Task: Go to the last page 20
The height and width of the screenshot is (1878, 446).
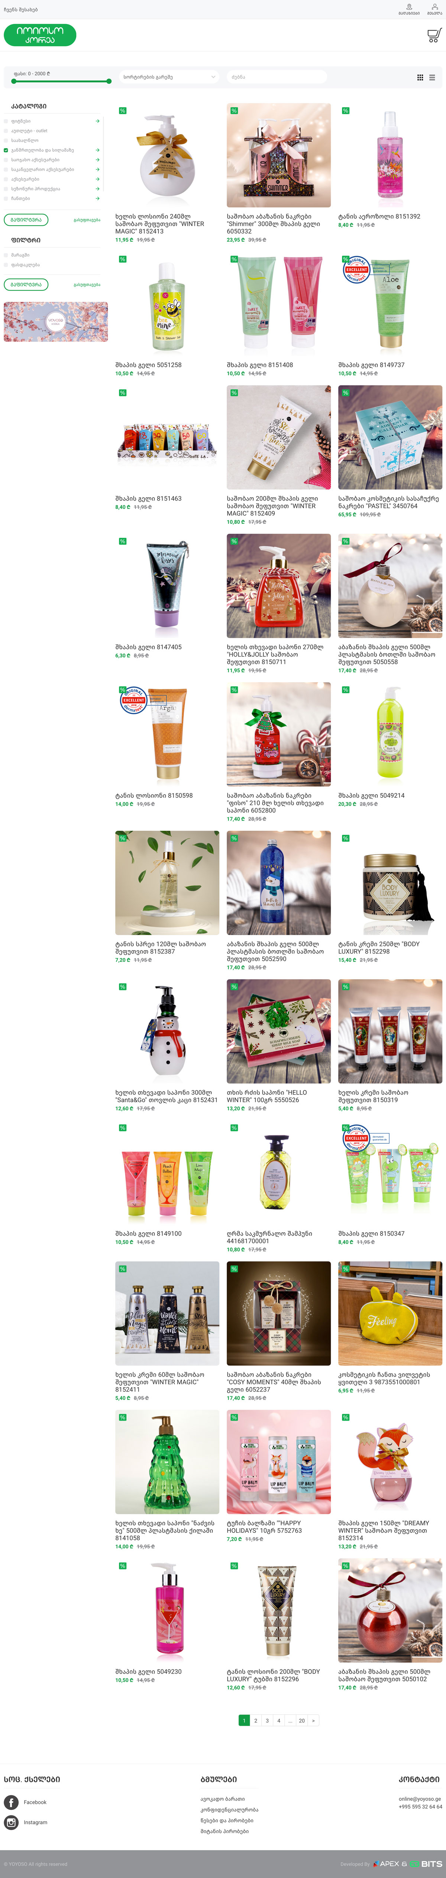Action: pos(302,1720)
